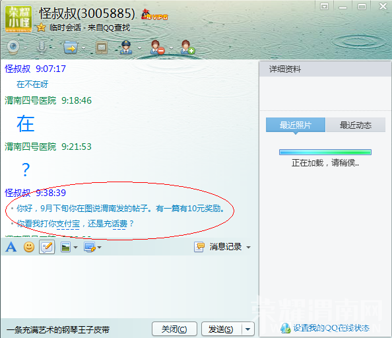Start a video call with webcam icon

[13, 47]
